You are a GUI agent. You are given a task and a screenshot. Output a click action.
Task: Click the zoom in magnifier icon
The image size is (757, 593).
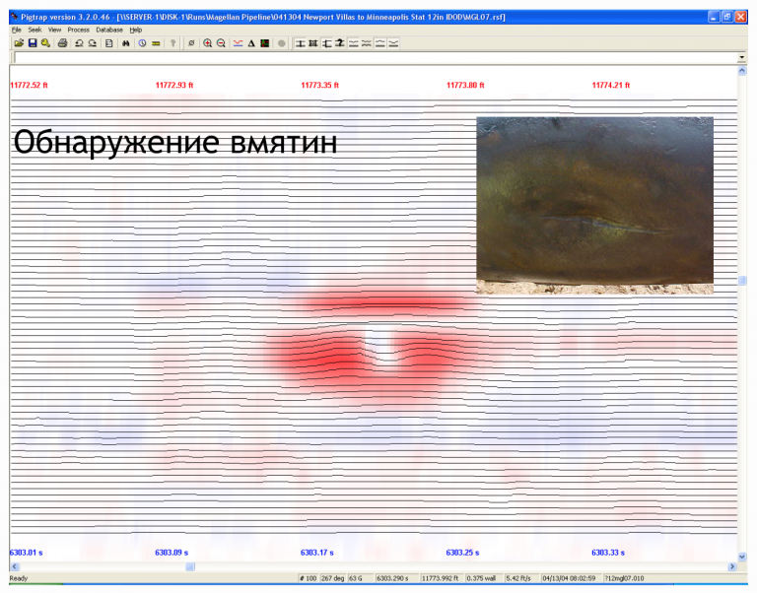[x=208, y=43]
